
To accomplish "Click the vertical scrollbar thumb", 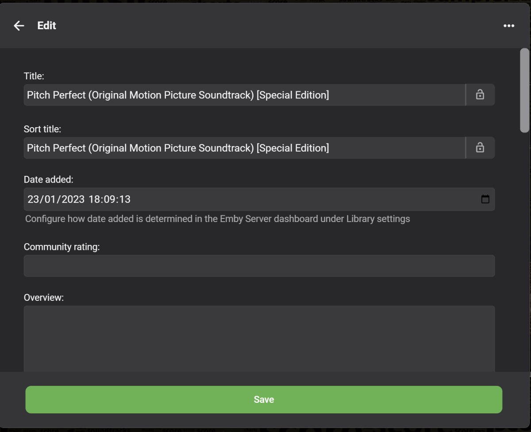I will [525, 90].
